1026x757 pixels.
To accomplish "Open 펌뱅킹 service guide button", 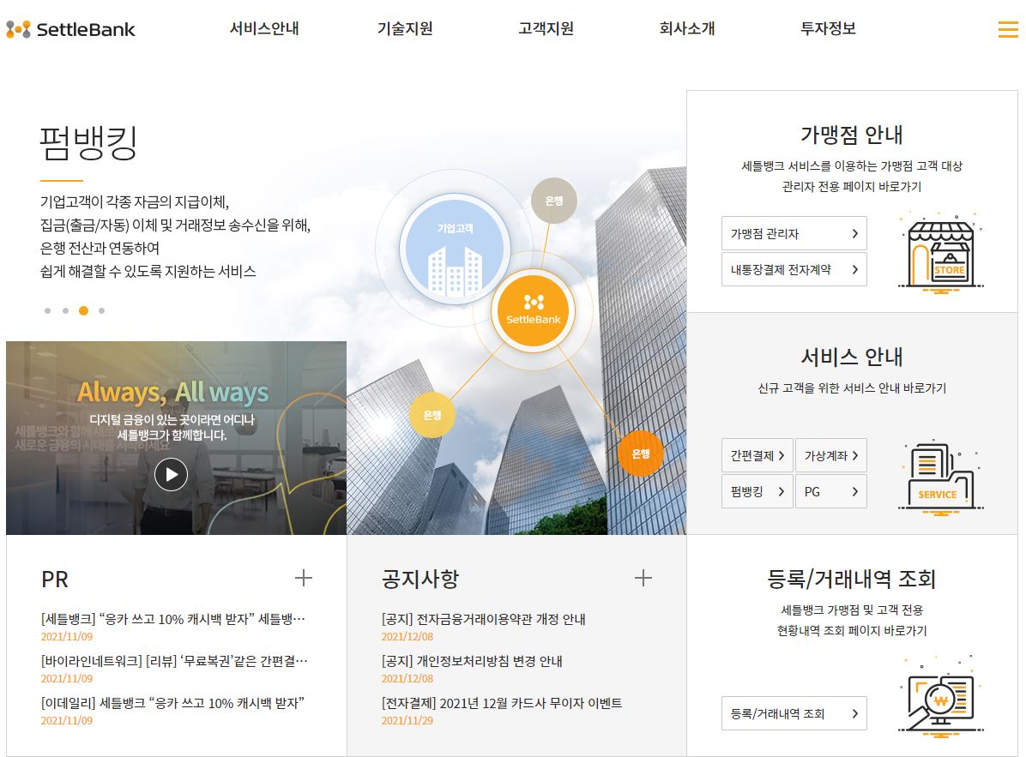I will point(757,491).
